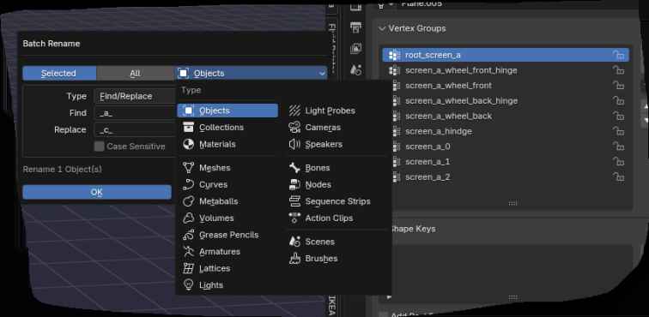Toggle lock on screen_a_wheel_back_hinge
The height and width of the screenshot is (317, 649).
(x=618, y=101)
